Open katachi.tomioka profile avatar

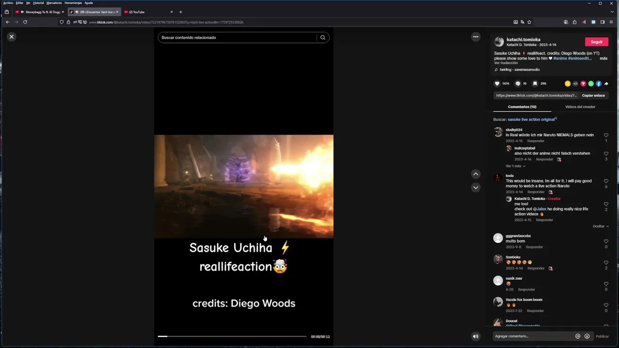[x=499, y=42]
